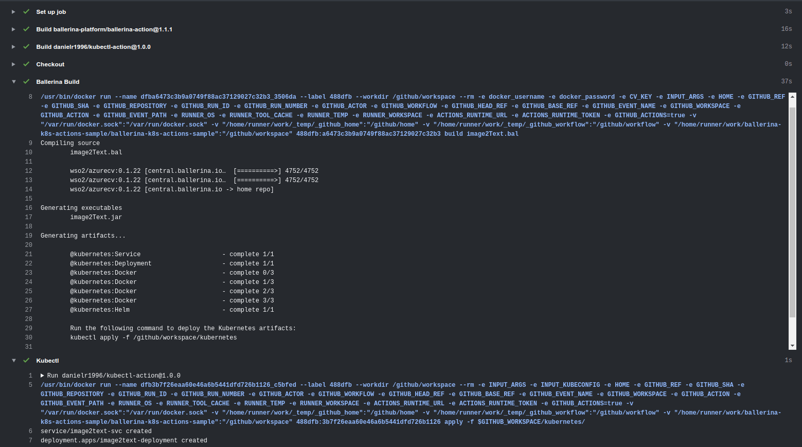Viewport: 802px width, 447px height.
Task: Click the 'Generating executables' log text
Action: [81, 208]
